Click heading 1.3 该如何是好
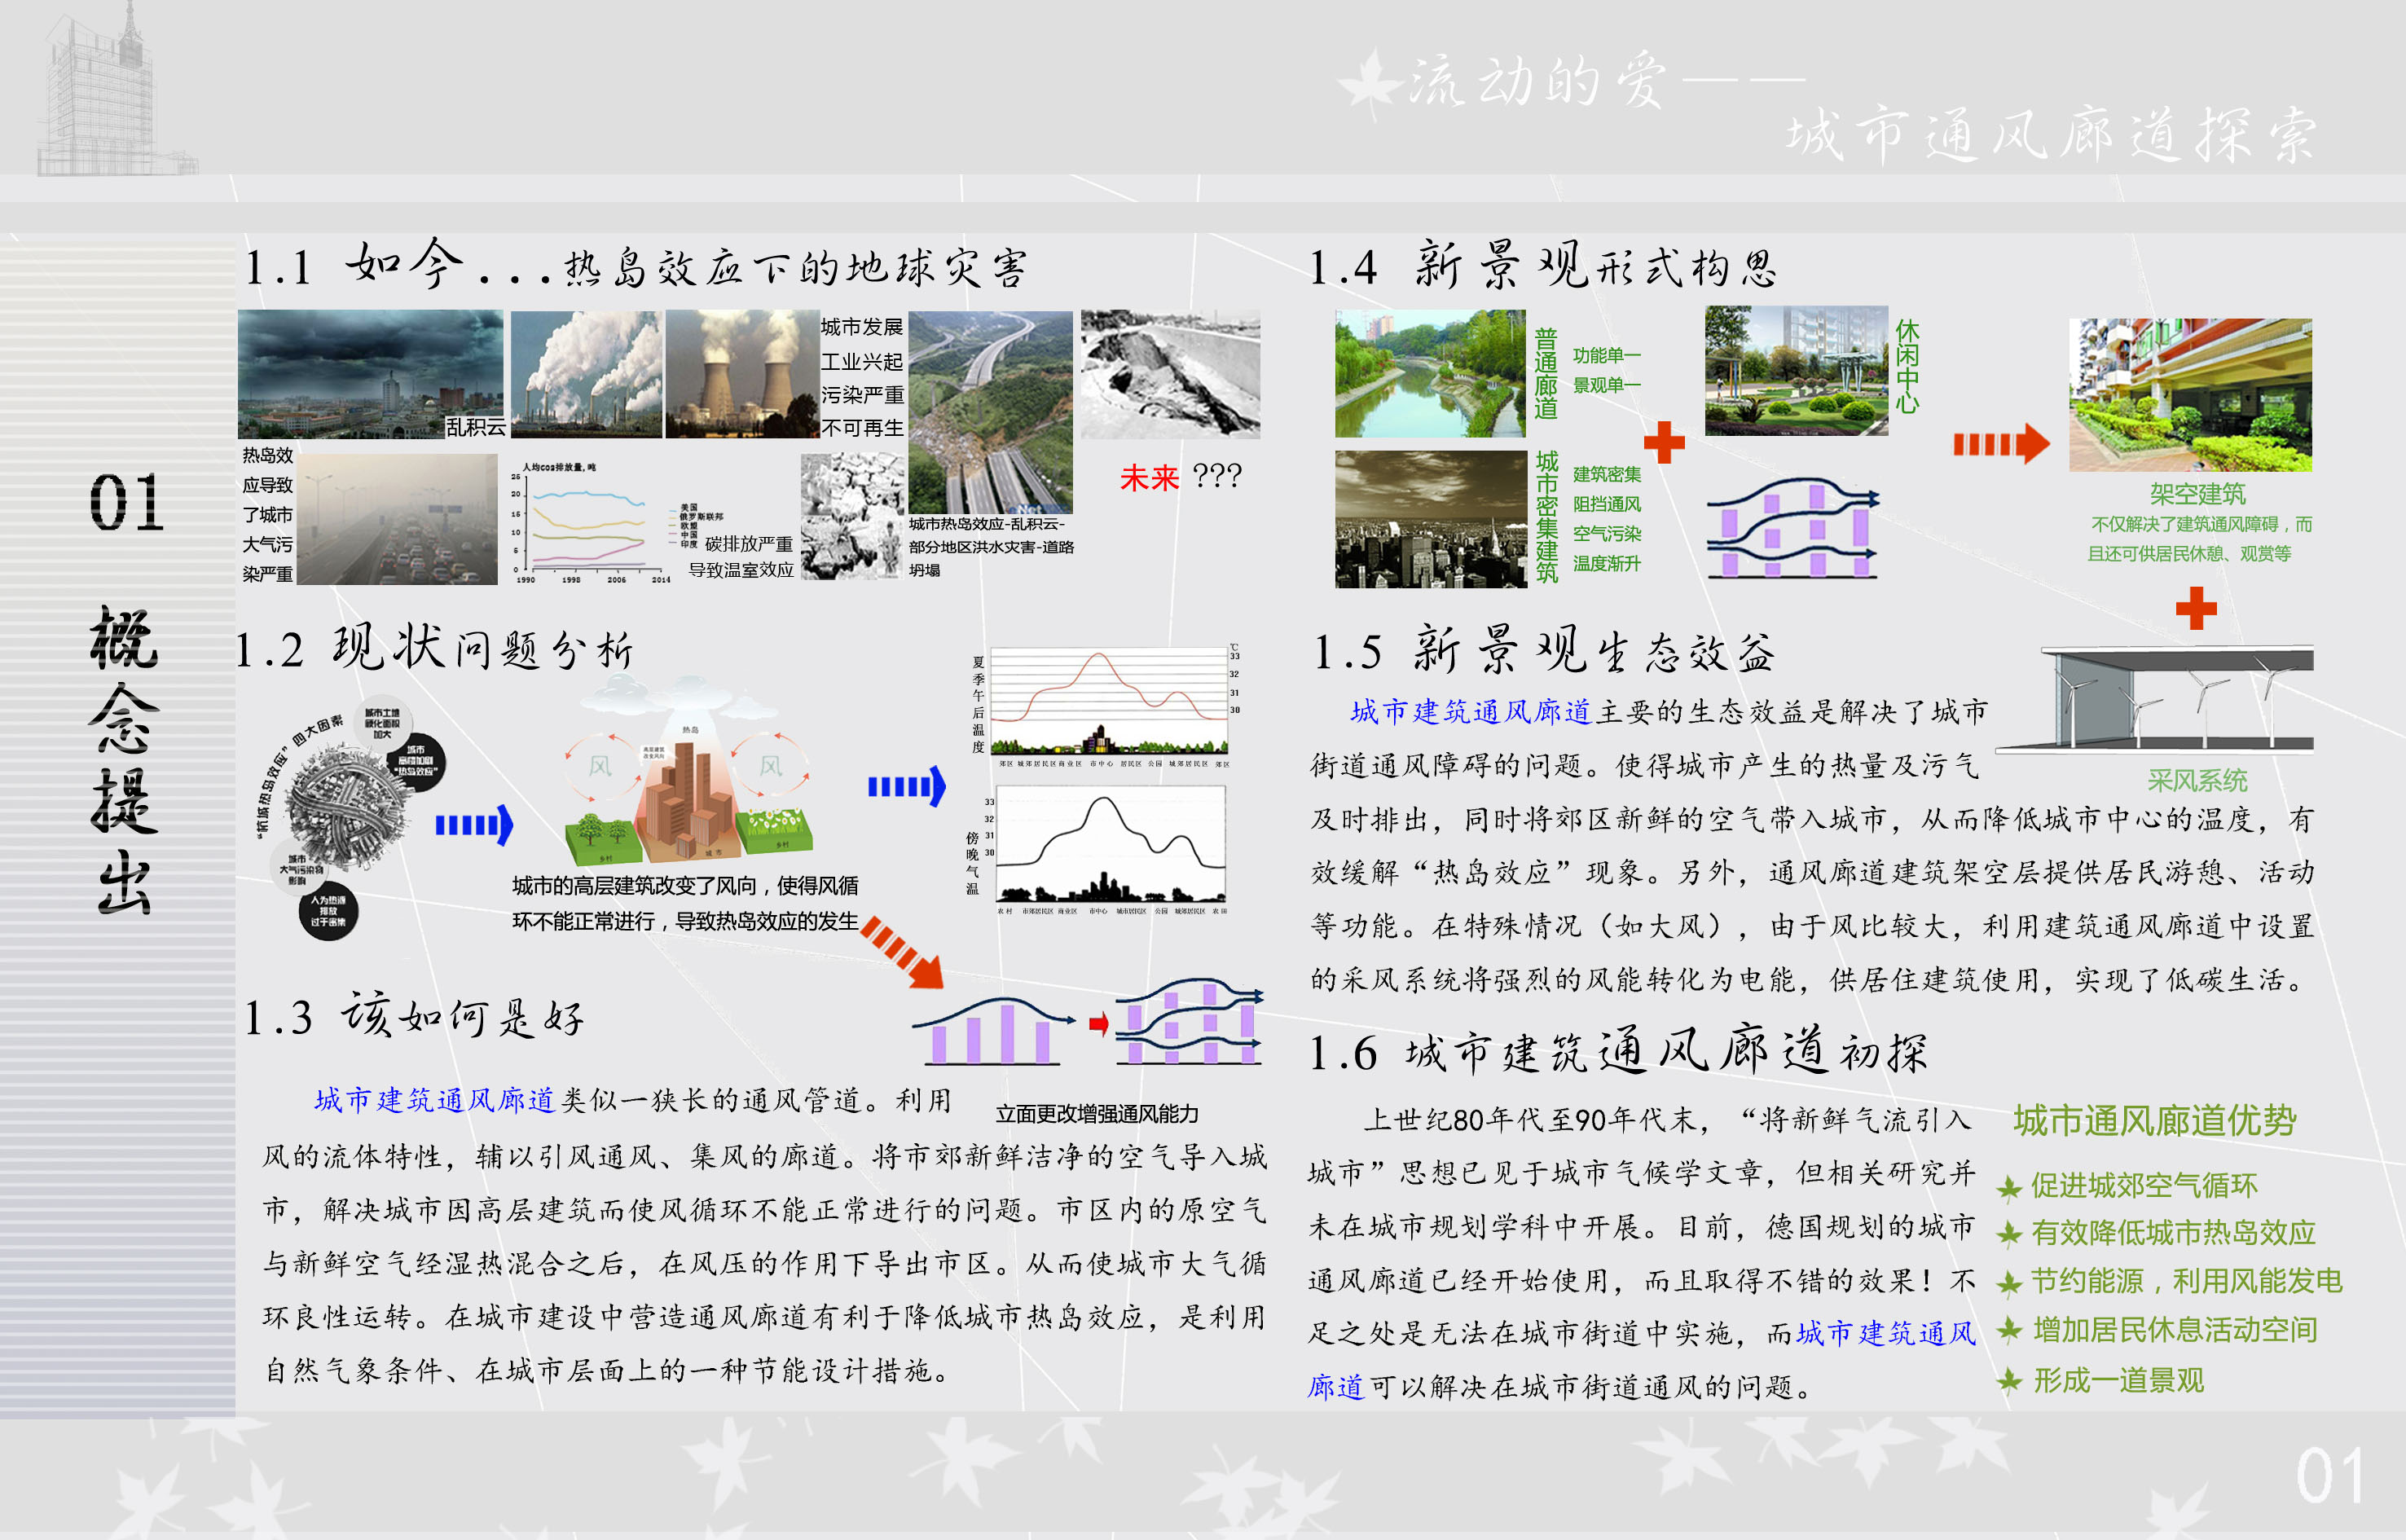 414,1016
